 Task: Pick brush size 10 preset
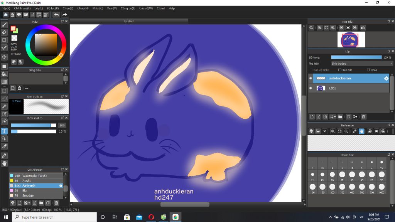(x=381, y=163)
